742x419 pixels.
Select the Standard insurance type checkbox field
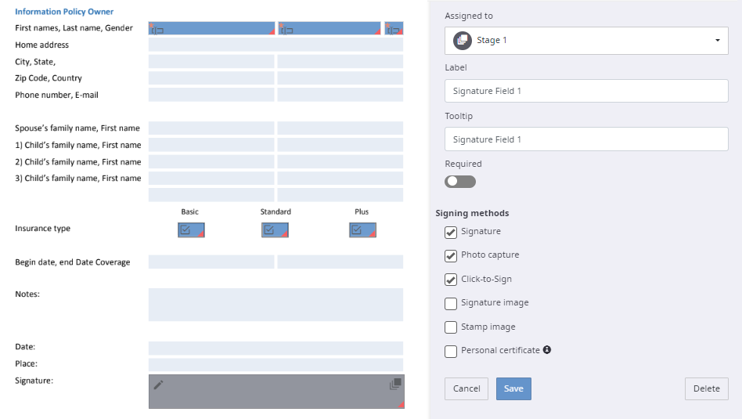point(274,230)
